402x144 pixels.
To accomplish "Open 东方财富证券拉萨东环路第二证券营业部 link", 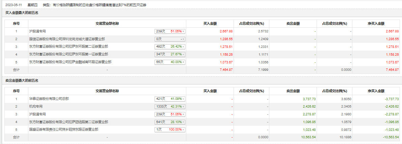I will [x=69, y=47].
